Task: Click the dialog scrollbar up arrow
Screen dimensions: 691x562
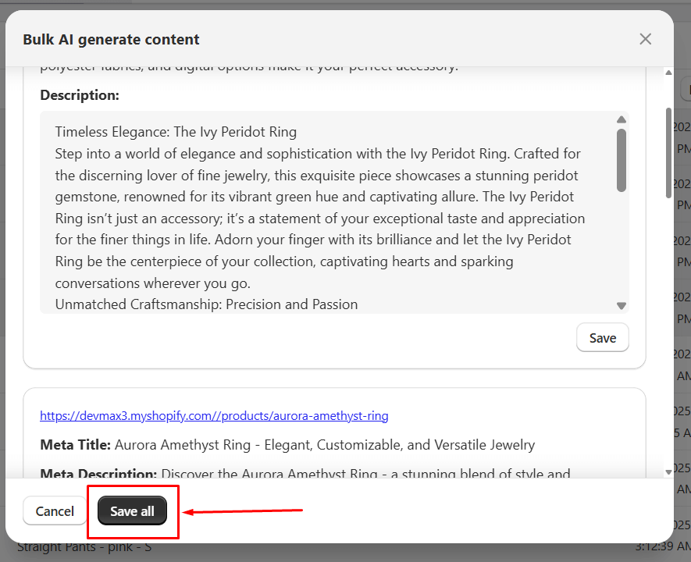Action: [x=668, y=71]
